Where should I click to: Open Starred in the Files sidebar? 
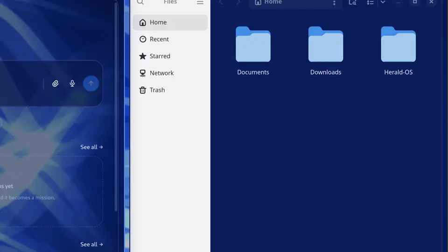pos(170,56)
